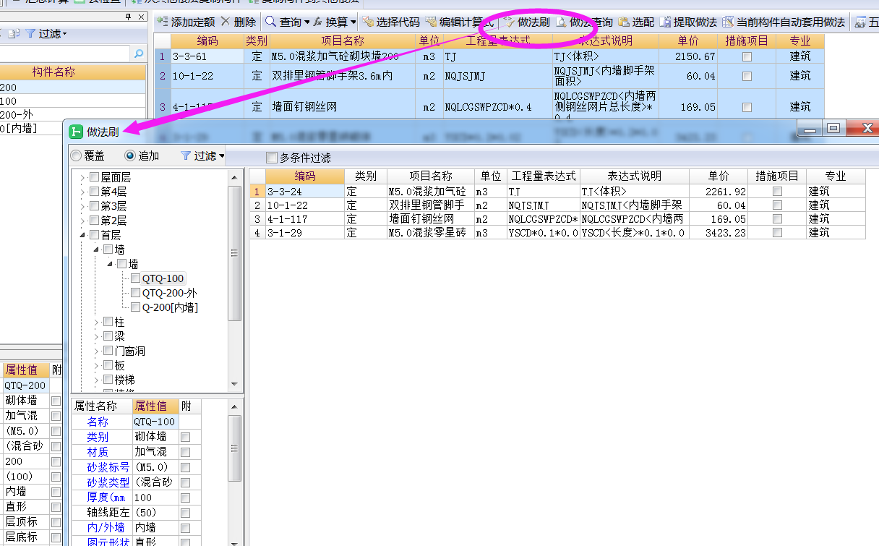Screen dimensions: 879x546
Task: Open the 换算 dropdown in toolbar
Action: tap(334, 22)
